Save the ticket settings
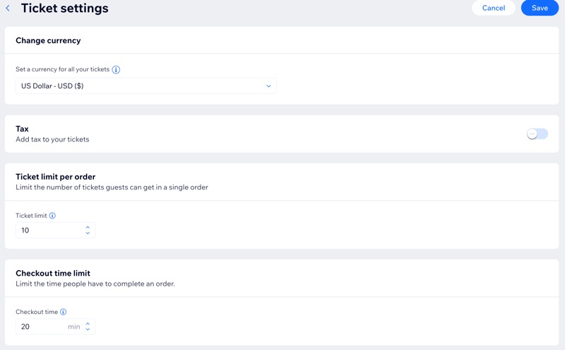 pos(540,8)
